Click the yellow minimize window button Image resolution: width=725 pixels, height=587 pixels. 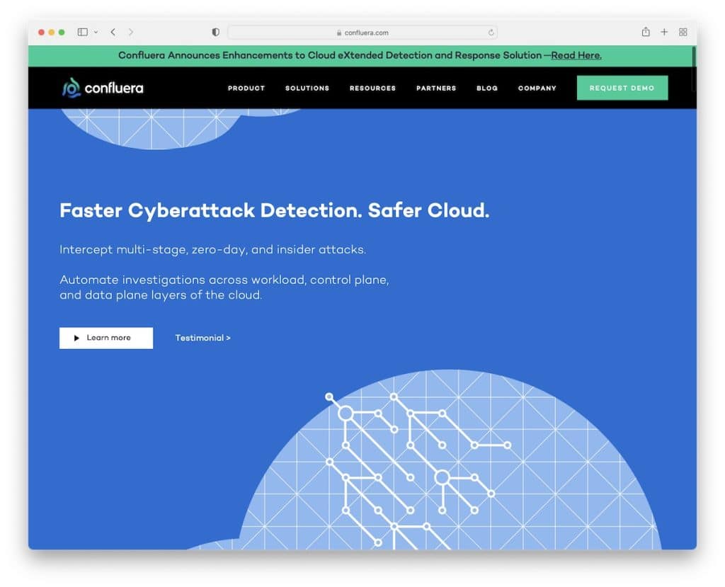click(x=51, y=32)
